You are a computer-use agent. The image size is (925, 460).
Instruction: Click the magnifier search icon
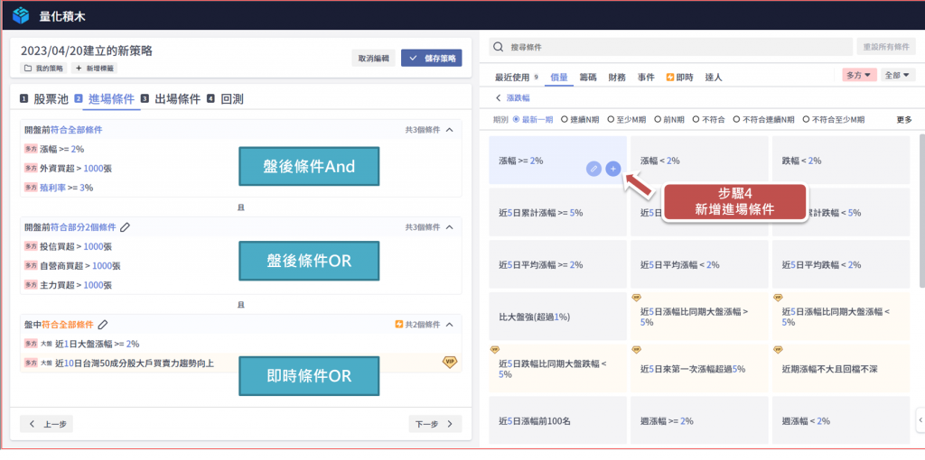pos(500,47)
